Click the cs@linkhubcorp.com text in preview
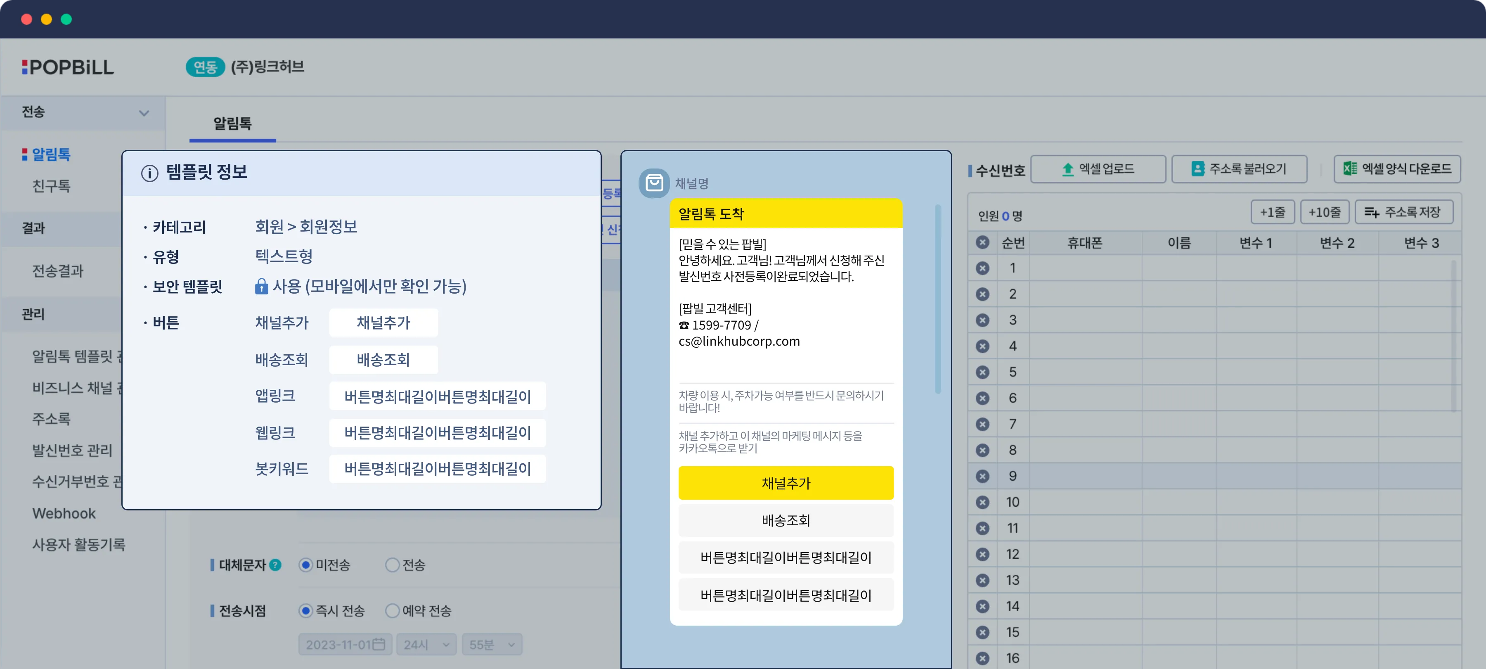This screenshot has height=669, width=1486. coord(739,341)
